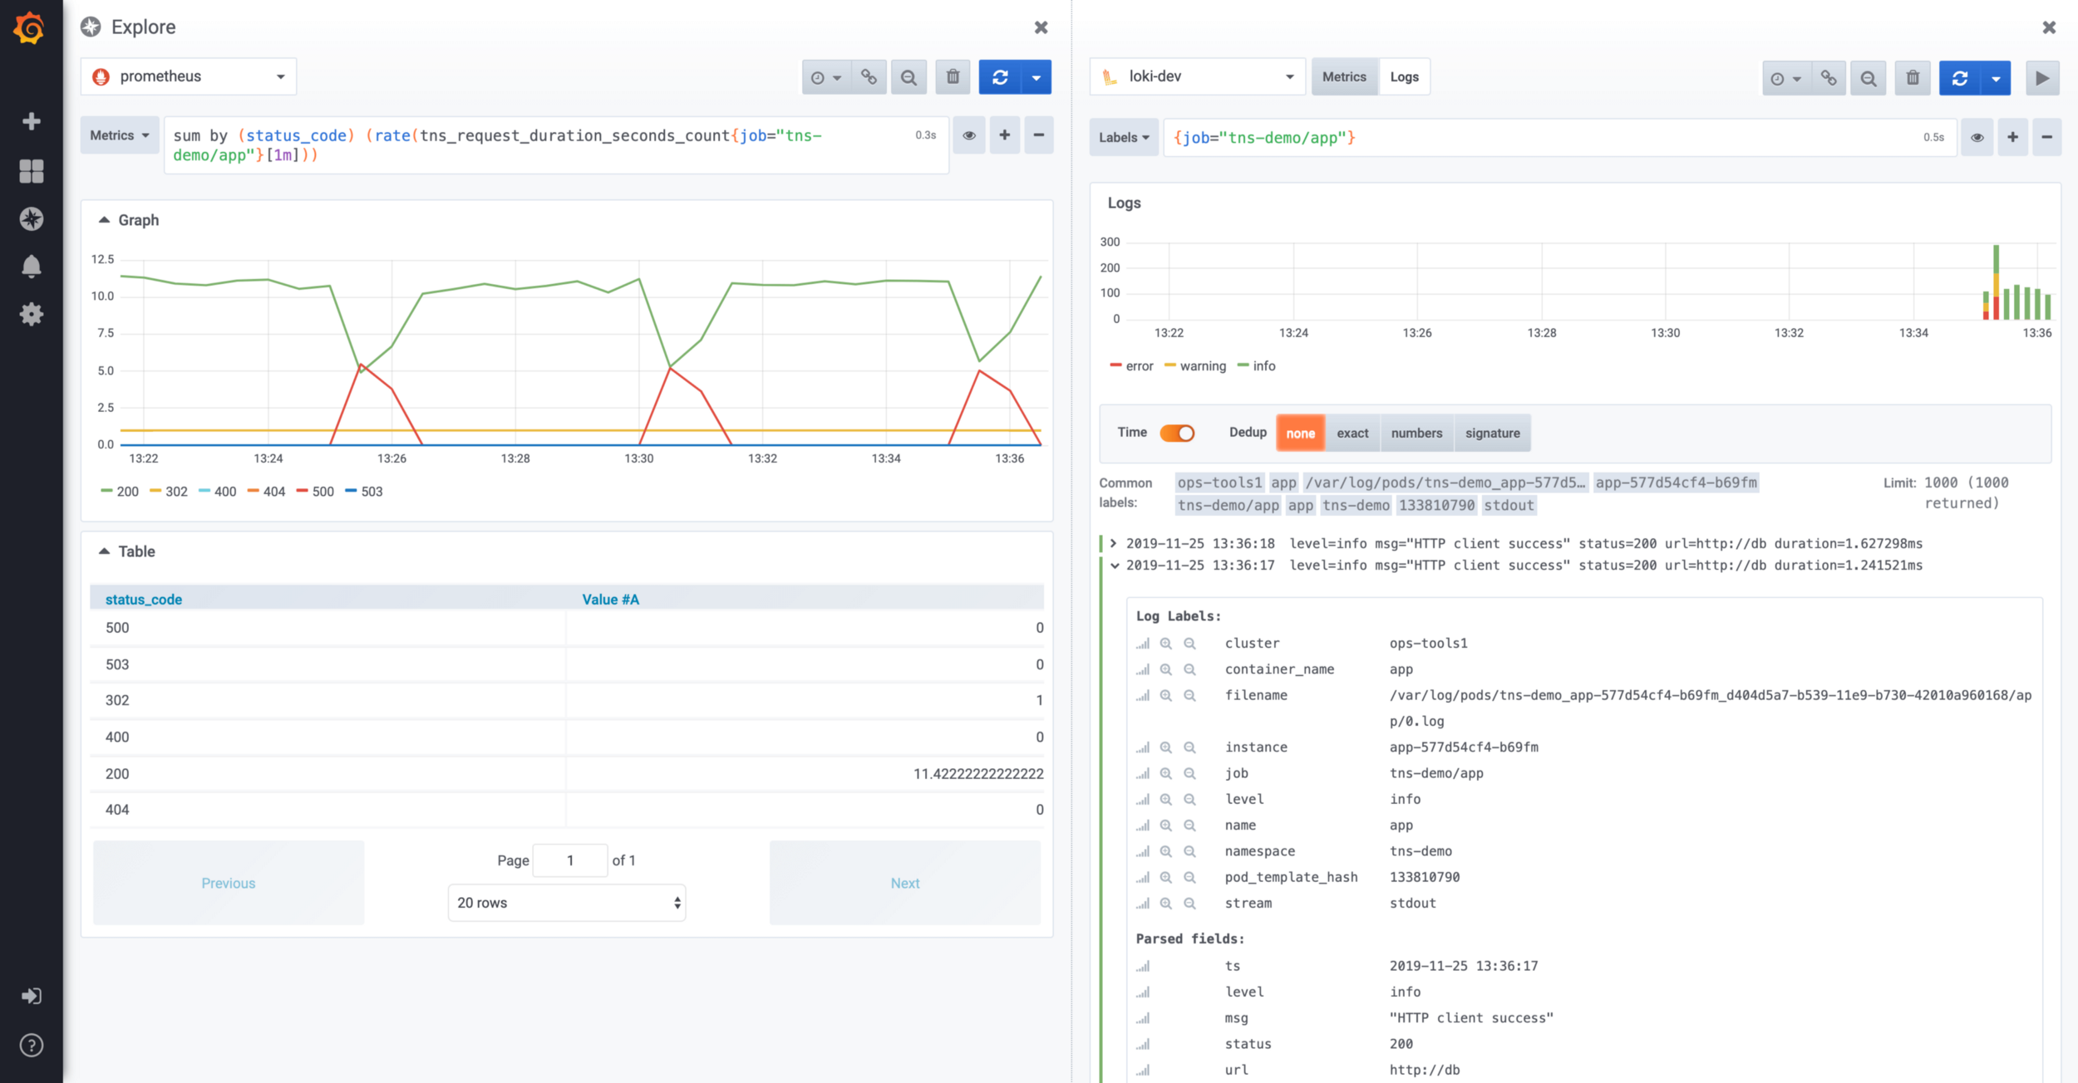Click the signature dedup mode button
The width and height of the screenshot is (2078, 1083).
pyautogui.click(x=1493, y=433)
